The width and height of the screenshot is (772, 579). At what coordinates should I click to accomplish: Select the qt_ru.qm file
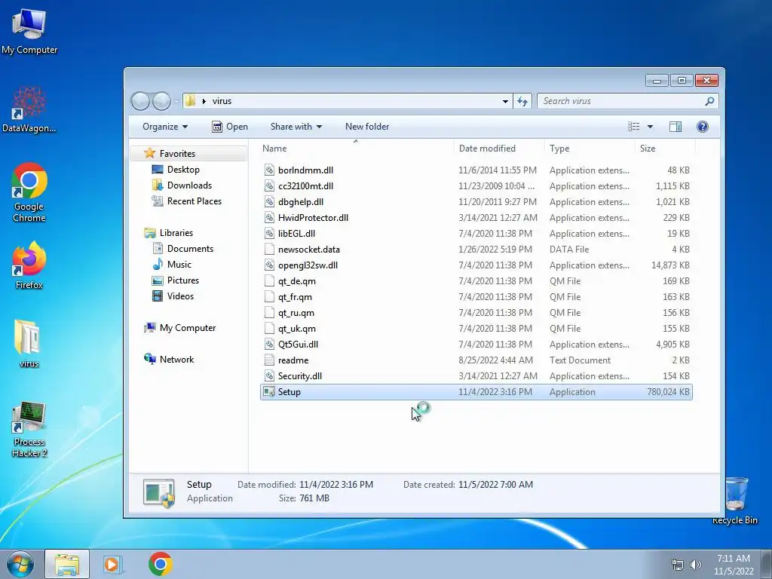click(476, 313)
